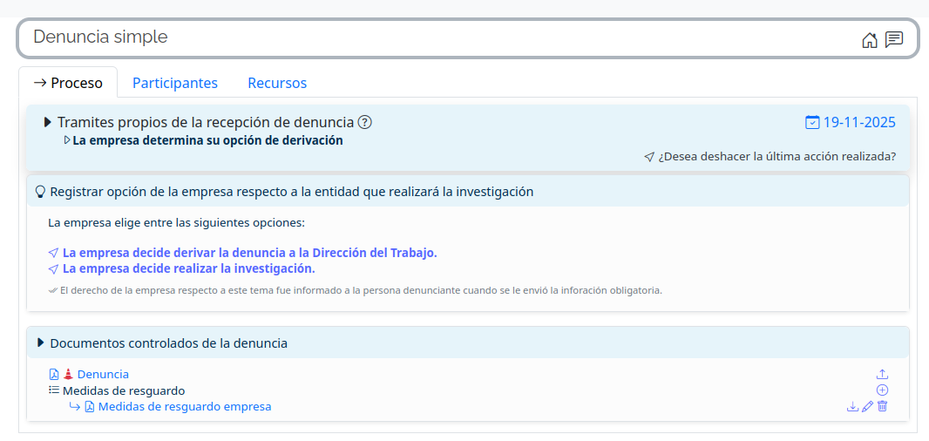929x441 pixels.
Task: Open the Denuncia document link
Action: pyautogui.click(x=103, y=374)
